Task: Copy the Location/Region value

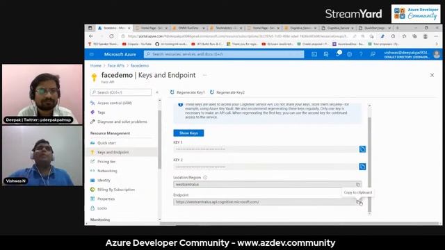Action: point(358,185)
